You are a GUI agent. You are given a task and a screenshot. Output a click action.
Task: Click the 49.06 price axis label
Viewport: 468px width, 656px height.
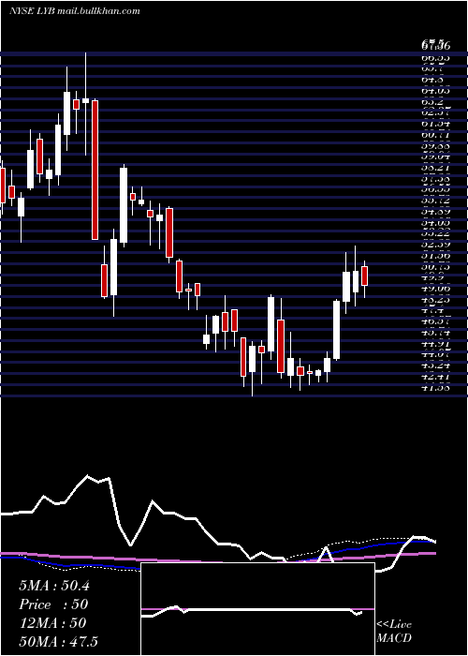pos(435,289)
